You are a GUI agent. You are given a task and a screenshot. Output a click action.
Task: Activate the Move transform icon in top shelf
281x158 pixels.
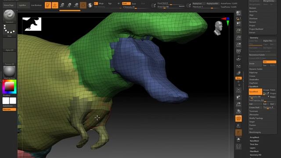coord(62,5)
